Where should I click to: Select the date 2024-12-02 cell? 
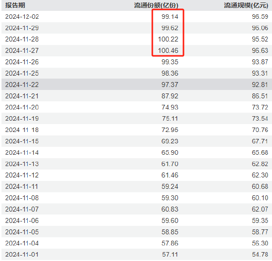pos(22,17)
